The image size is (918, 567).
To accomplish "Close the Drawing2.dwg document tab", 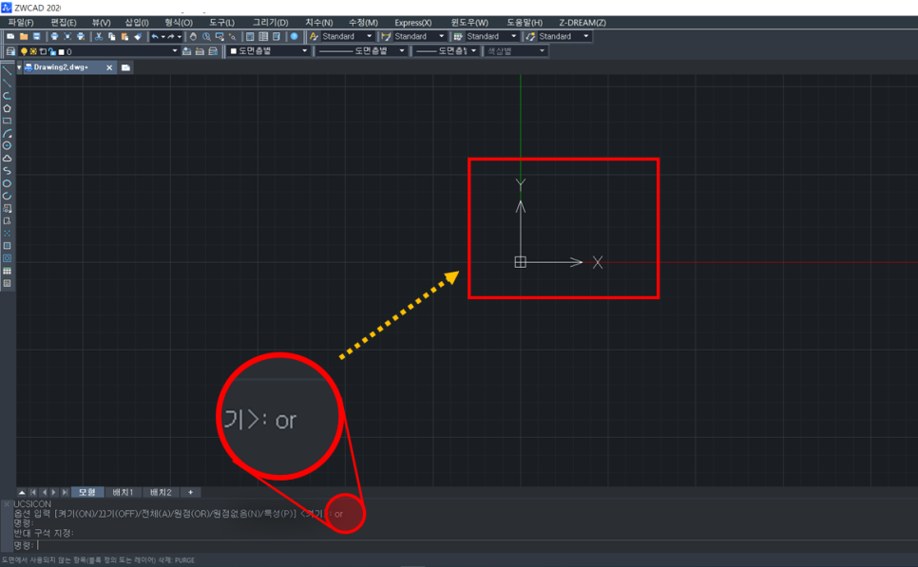I will tap(109, 67).
